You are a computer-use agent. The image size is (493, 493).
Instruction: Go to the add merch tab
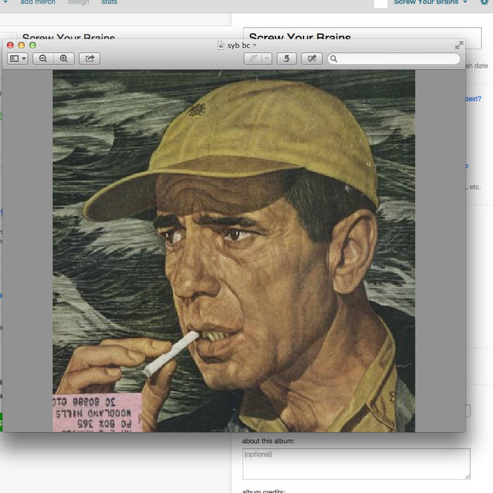[39, 3]
